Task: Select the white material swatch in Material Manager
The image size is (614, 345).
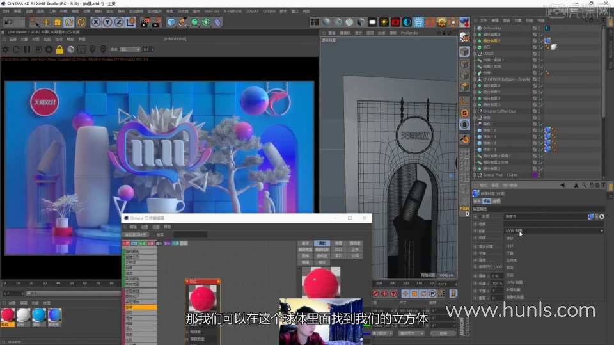Action: [23, 315]
